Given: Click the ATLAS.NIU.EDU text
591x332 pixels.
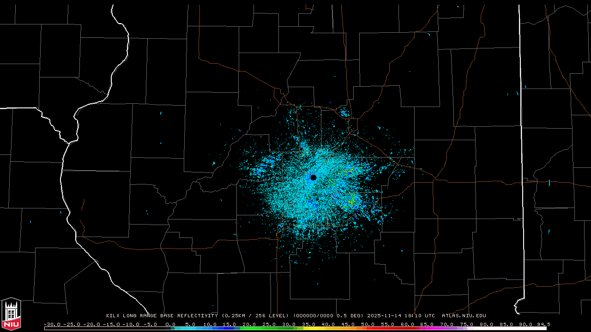Looking at the screenshot, I should (464, 316).
